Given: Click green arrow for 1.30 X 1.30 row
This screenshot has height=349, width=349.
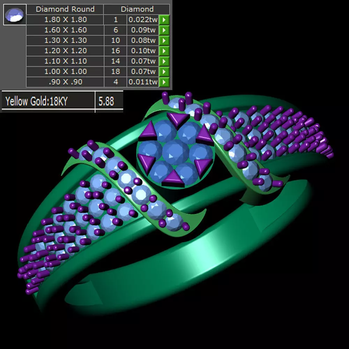Looking at the screenshot, I should [164, 40].
